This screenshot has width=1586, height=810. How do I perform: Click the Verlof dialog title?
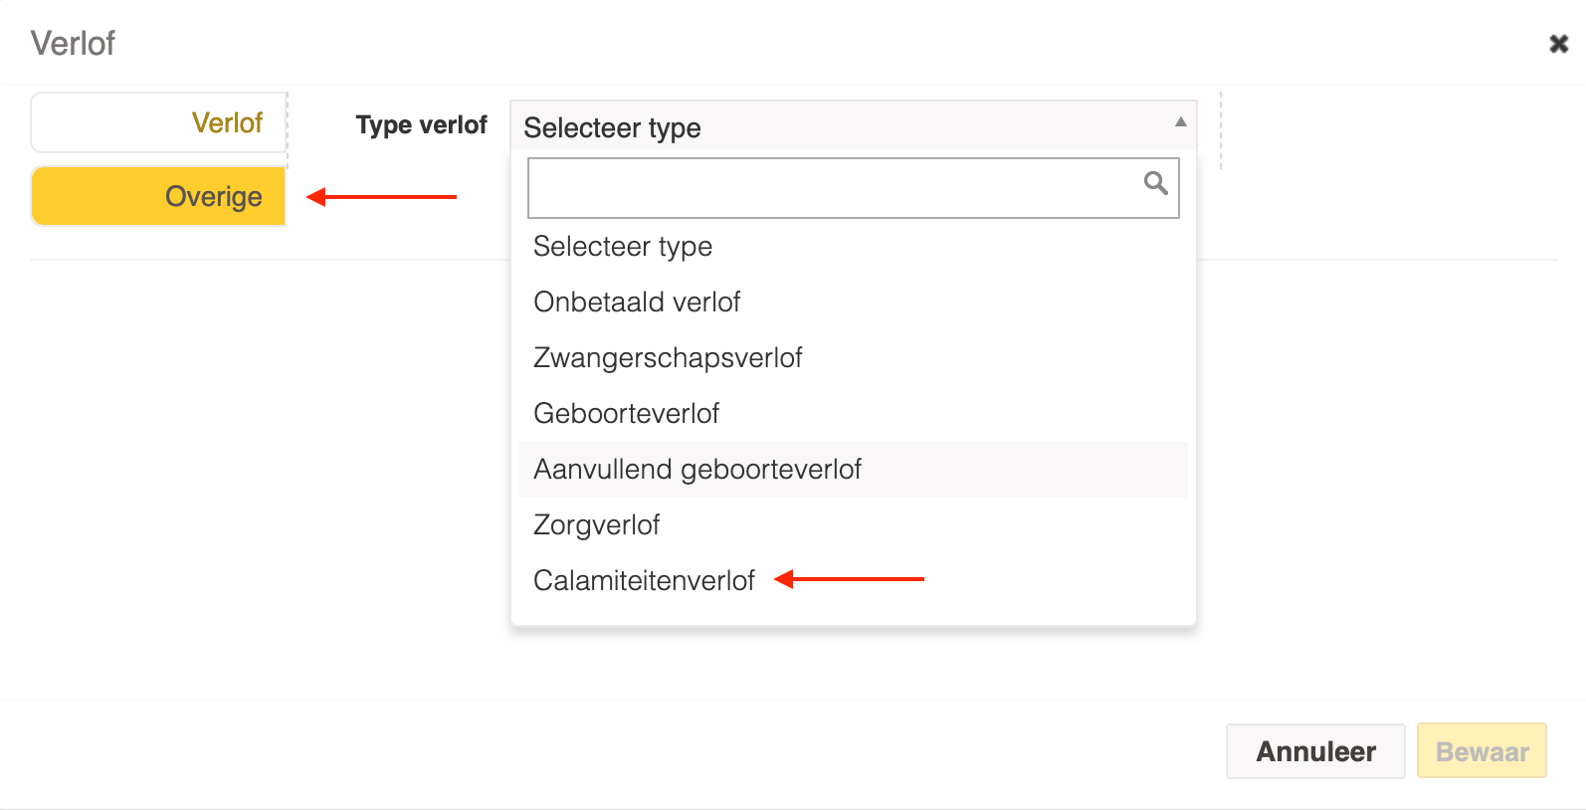[x=73, y=44]
